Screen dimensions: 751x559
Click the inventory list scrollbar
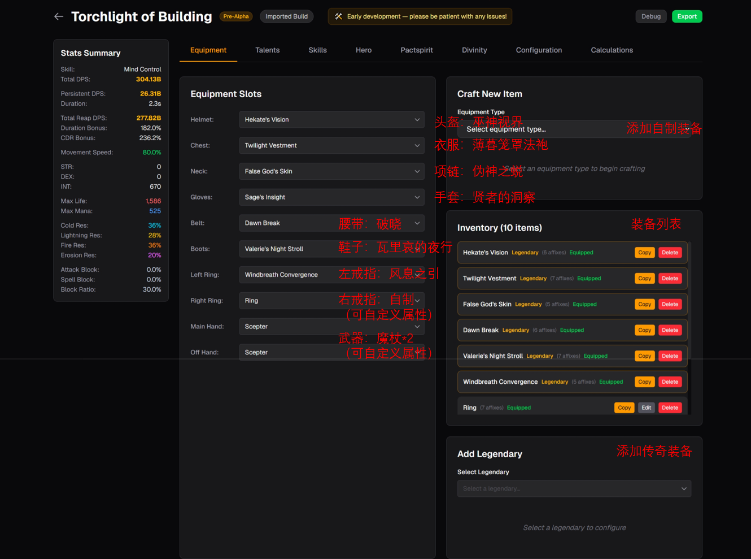coord(689,328)
